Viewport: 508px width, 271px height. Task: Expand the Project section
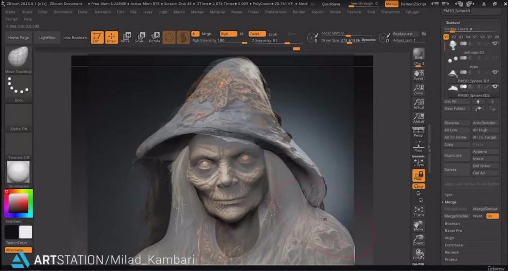click(451, 259)
